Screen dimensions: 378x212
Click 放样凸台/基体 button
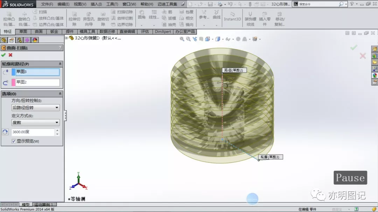coord(48,18)
